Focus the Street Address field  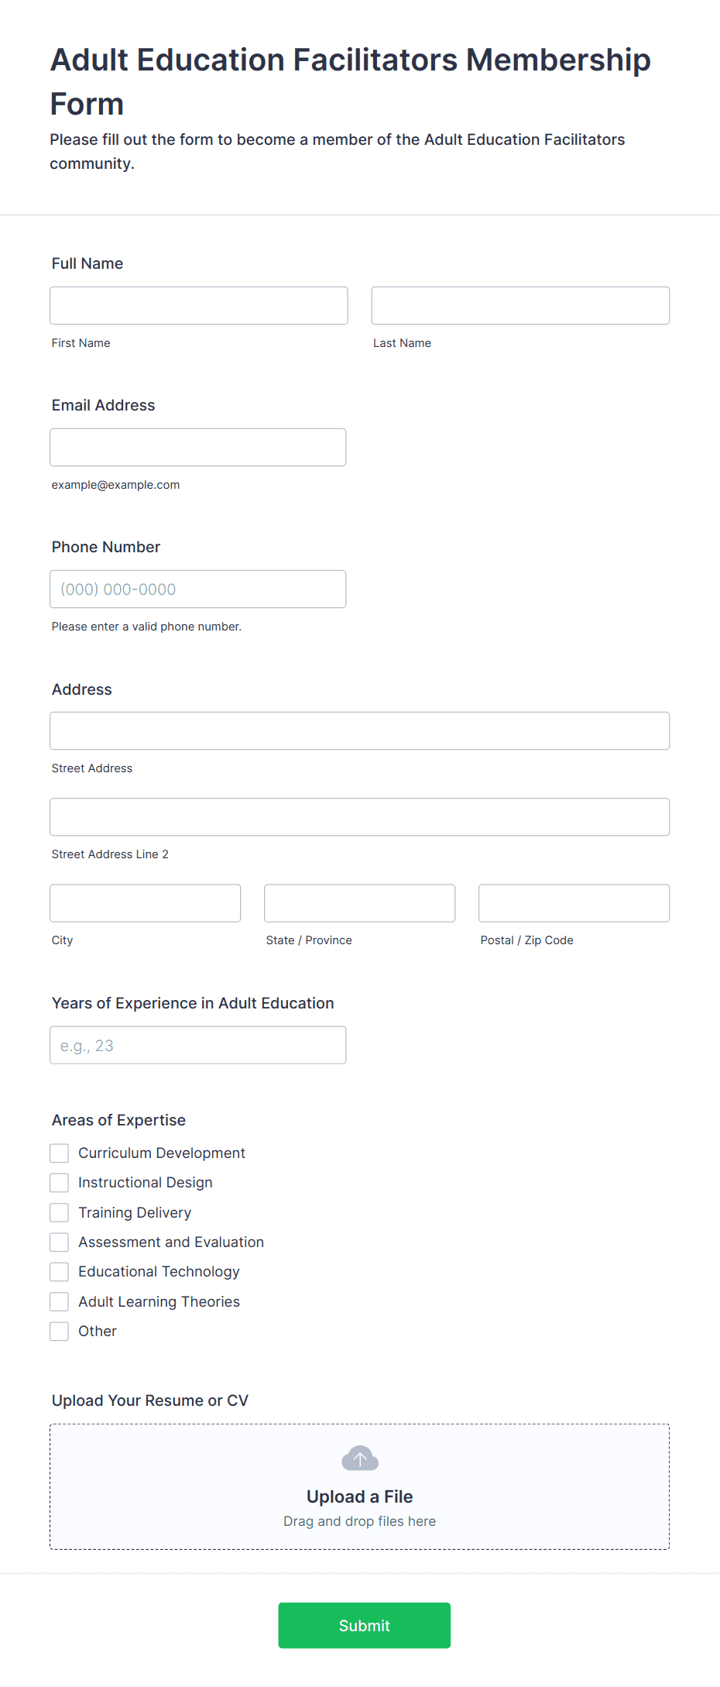[x=360, y=730]
